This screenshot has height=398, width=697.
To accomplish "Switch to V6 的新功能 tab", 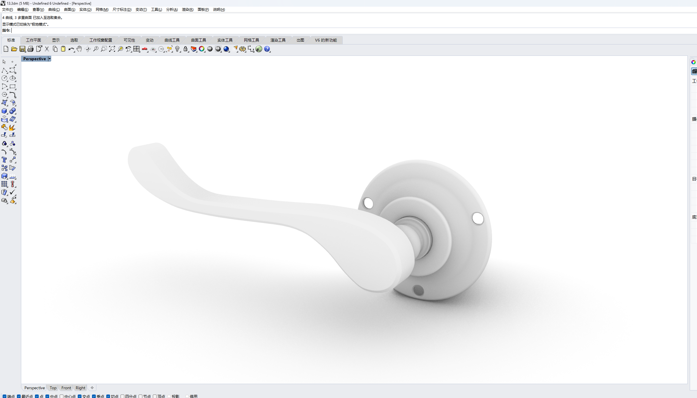I will click(326, 40).
